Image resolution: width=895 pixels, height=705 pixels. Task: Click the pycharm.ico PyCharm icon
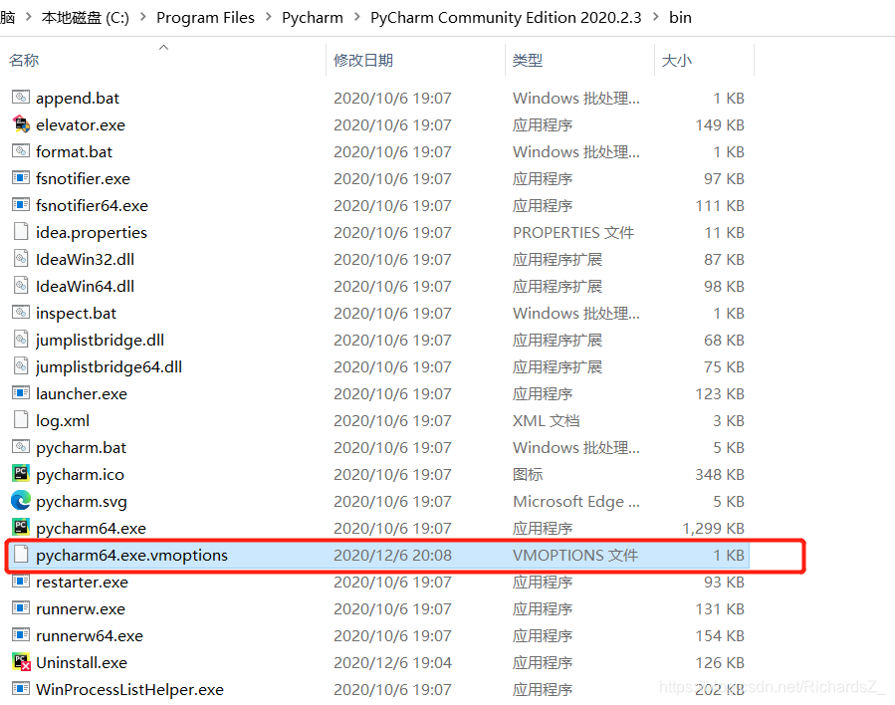tap(21, 473)
